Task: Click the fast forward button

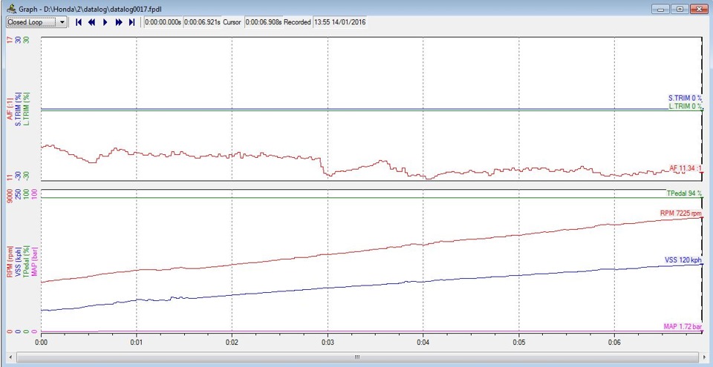Action: (119, 22)
